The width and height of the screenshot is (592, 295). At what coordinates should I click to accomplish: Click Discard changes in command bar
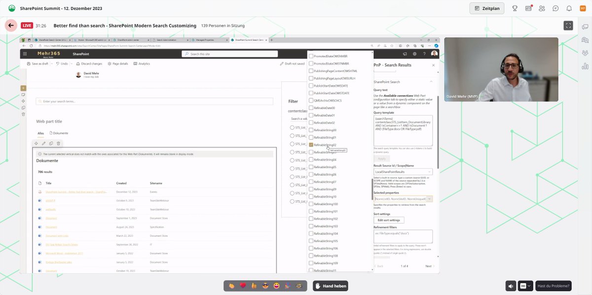coord(89,64)
